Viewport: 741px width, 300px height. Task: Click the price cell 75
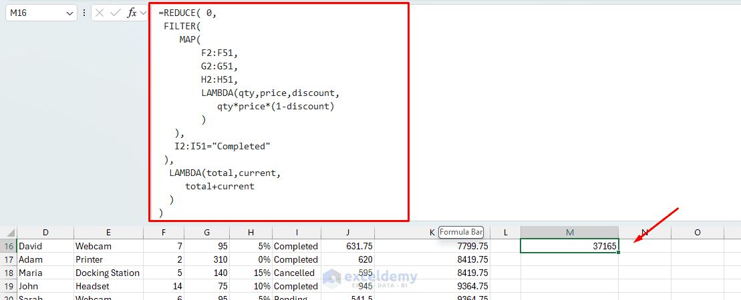[207, 286]
